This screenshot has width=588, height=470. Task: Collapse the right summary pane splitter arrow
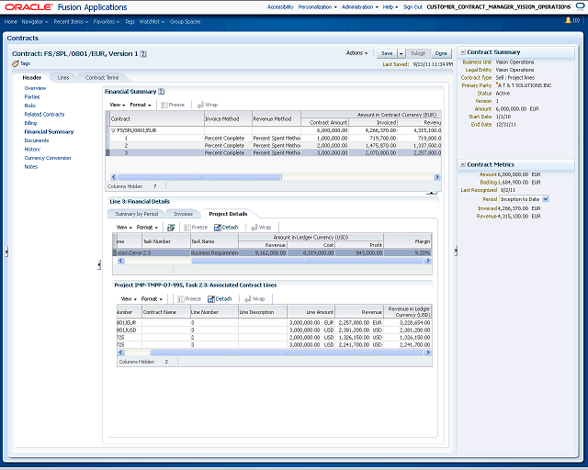(x=456, y=251)
